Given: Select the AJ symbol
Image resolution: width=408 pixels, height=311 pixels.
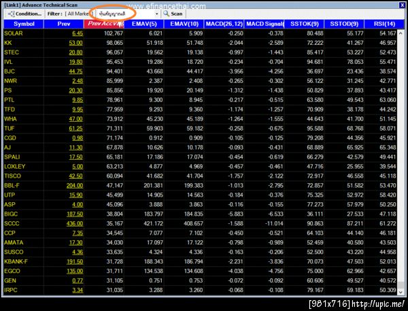Looking at the screenshot, I should click(7, 148).
